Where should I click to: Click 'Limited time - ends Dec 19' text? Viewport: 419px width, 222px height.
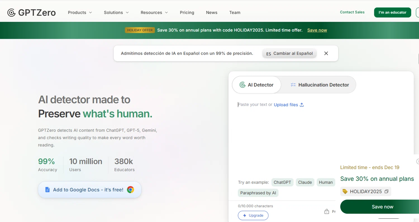[x=370, y=168]
